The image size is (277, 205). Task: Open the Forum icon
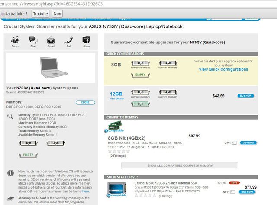(15, 40)
